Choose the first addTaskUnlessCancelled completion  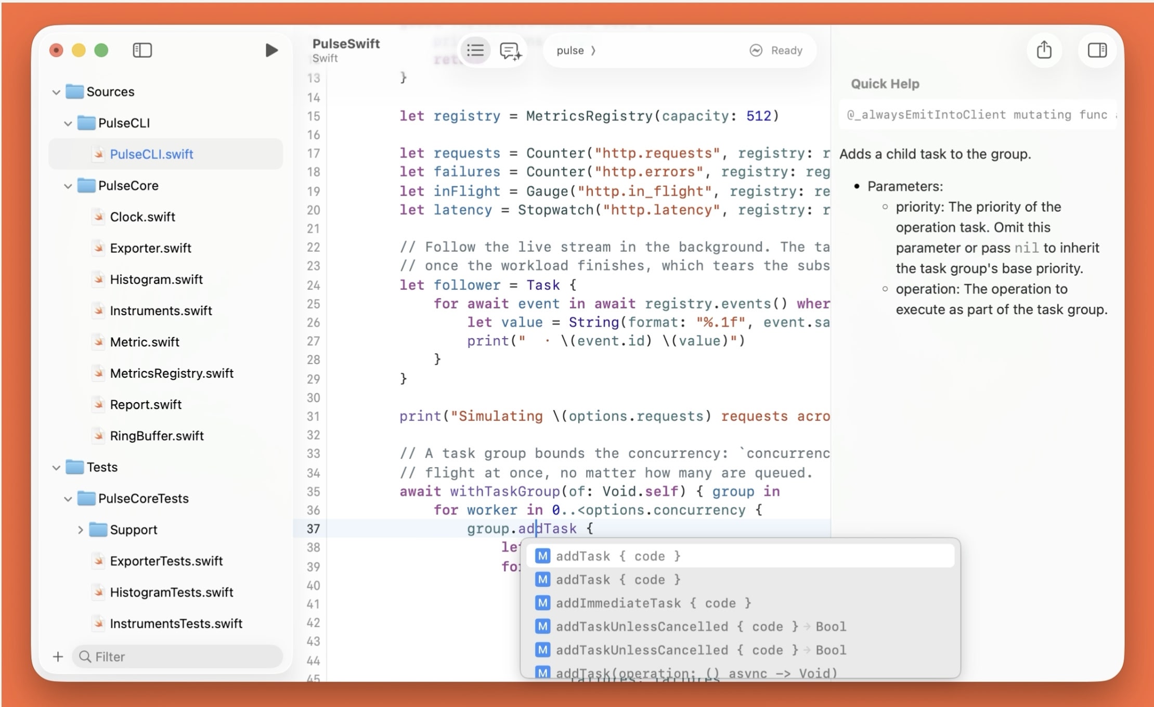tap(740, 626)
